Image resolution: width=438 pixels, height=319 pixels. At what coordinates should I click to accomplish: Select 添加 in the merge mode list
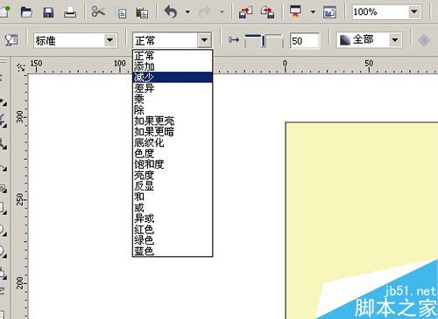tap(173, 66)
